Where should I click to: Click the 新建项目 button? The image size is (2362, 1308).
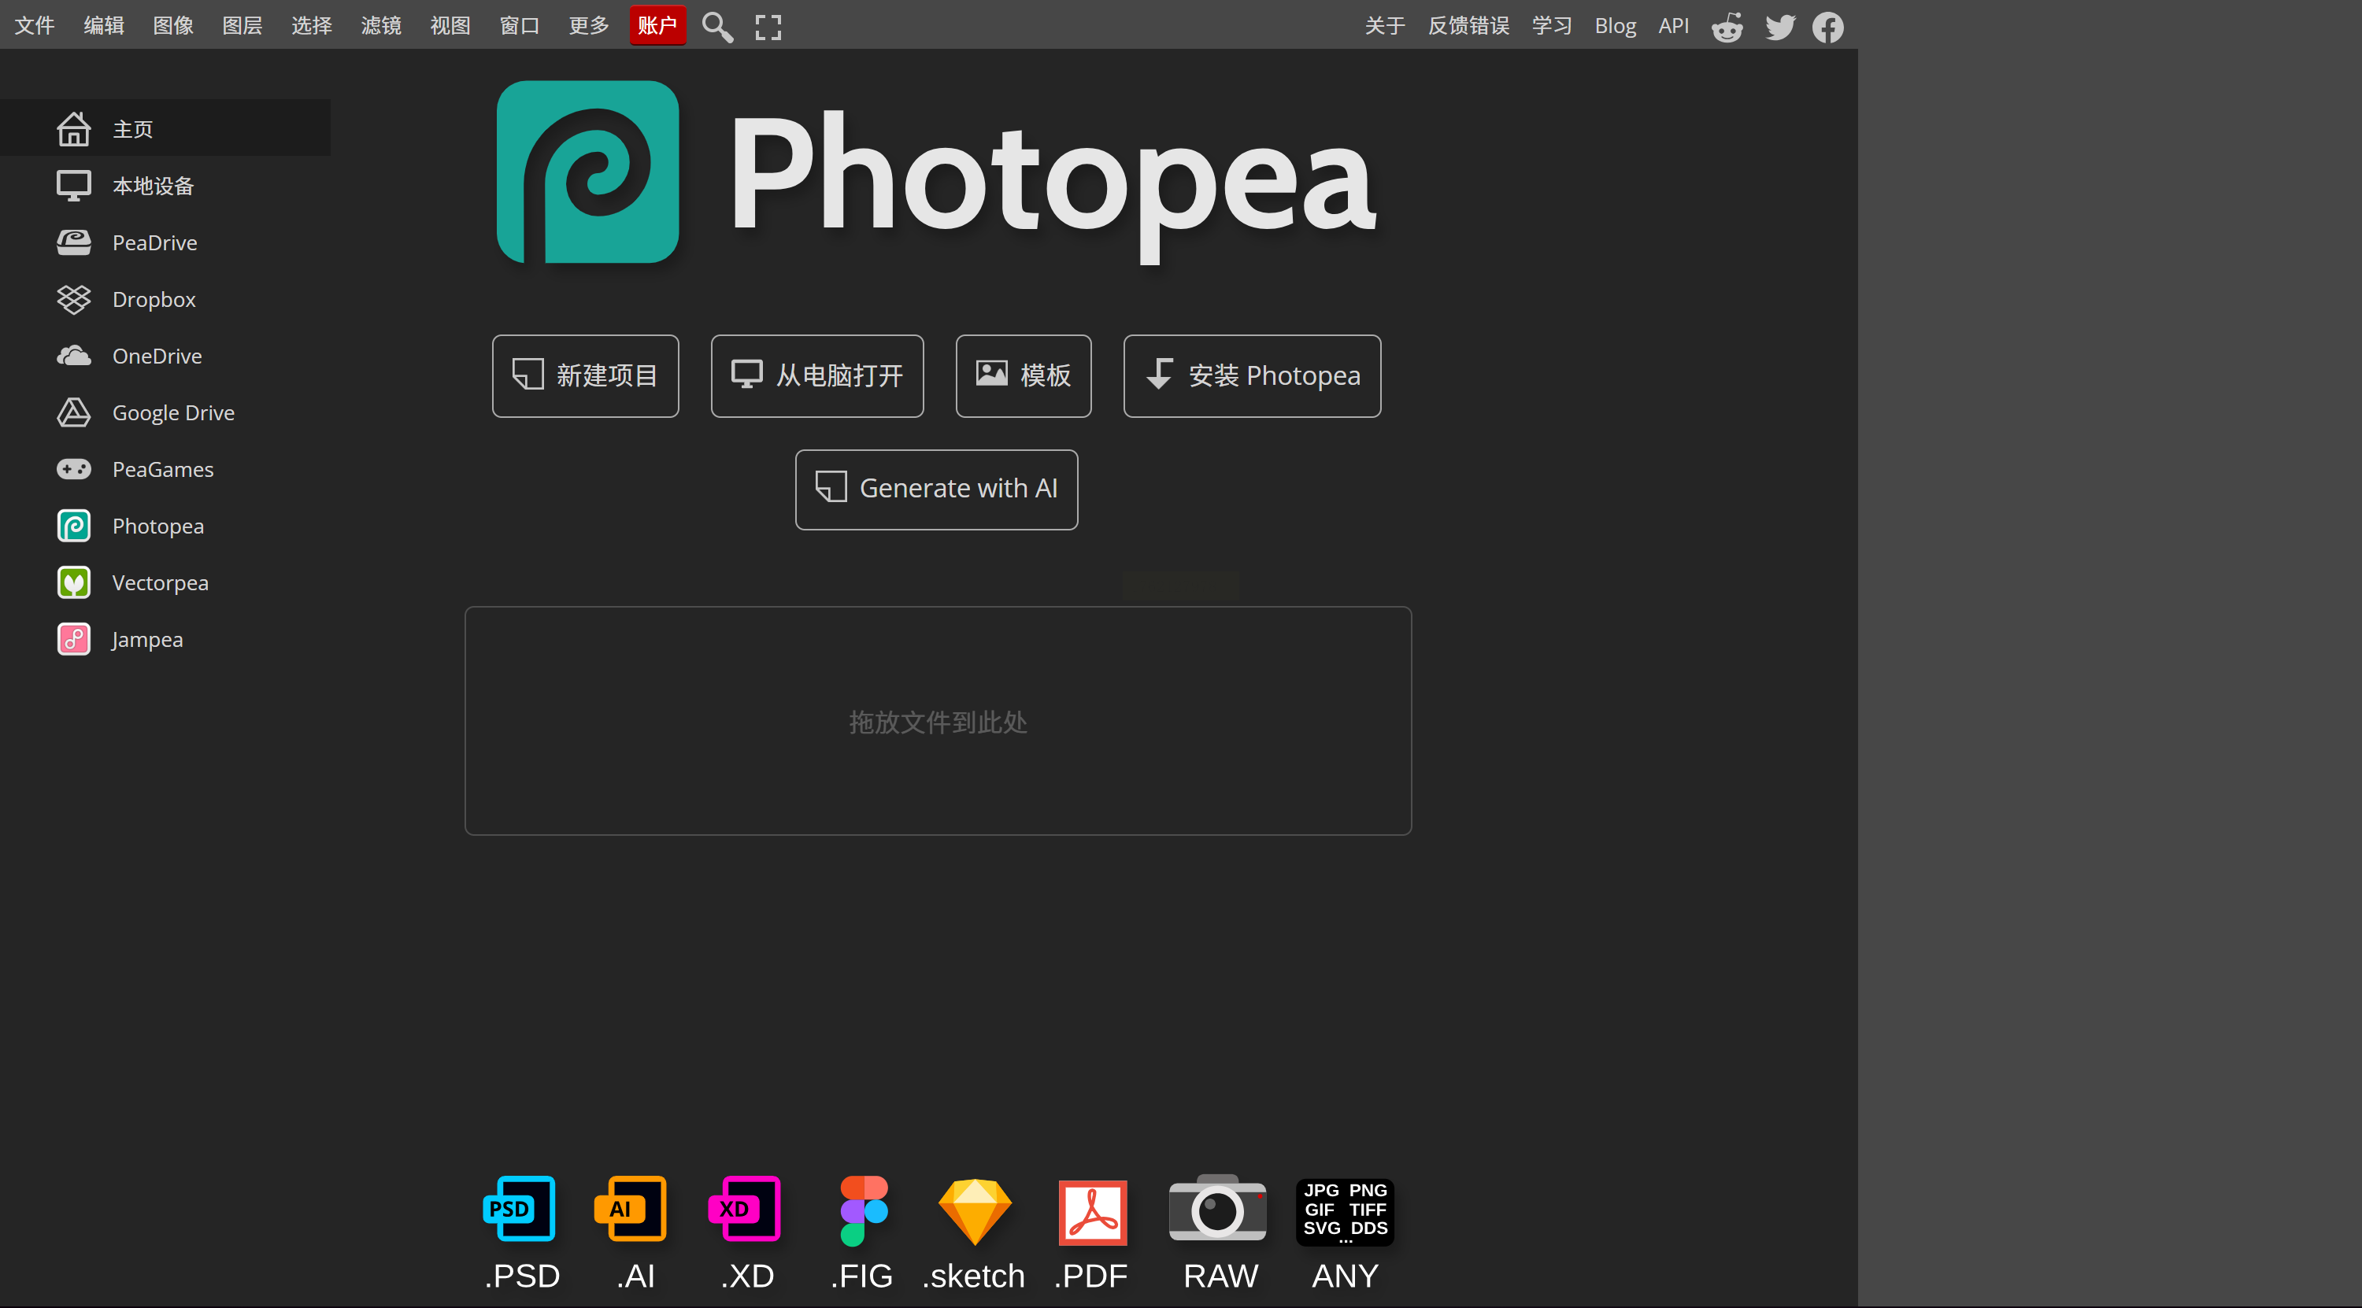(x=585, y=376)
